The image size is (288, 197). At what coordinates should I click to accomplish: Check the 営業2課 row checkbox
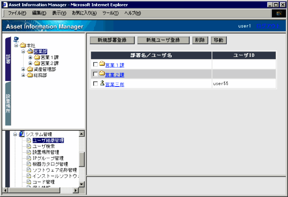point(95,74)
